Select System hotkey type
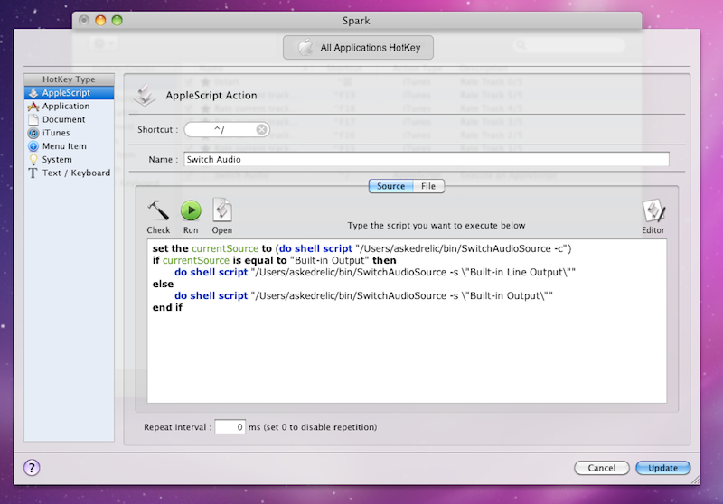This screenshot has height=504, width=723. click(57, 160)
